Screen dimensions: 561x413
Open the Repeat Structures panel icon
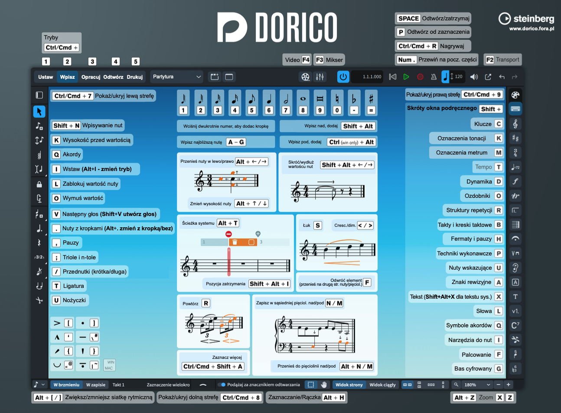click(x=515, y=210)
